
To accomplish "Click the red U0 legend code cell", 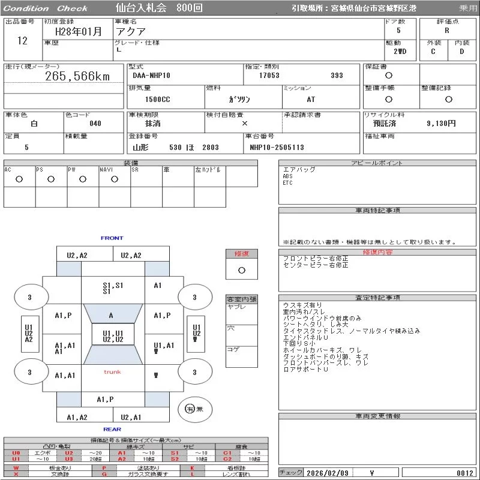I will tap(16, 453).
